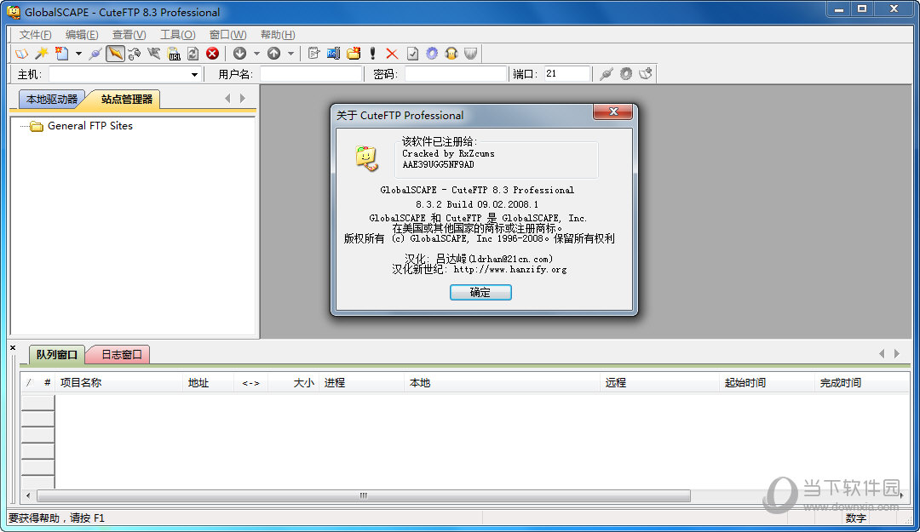This screenshot has width=920, height=532.
Task: Click the 密码 password input field
Action: (x=455, y=74)
